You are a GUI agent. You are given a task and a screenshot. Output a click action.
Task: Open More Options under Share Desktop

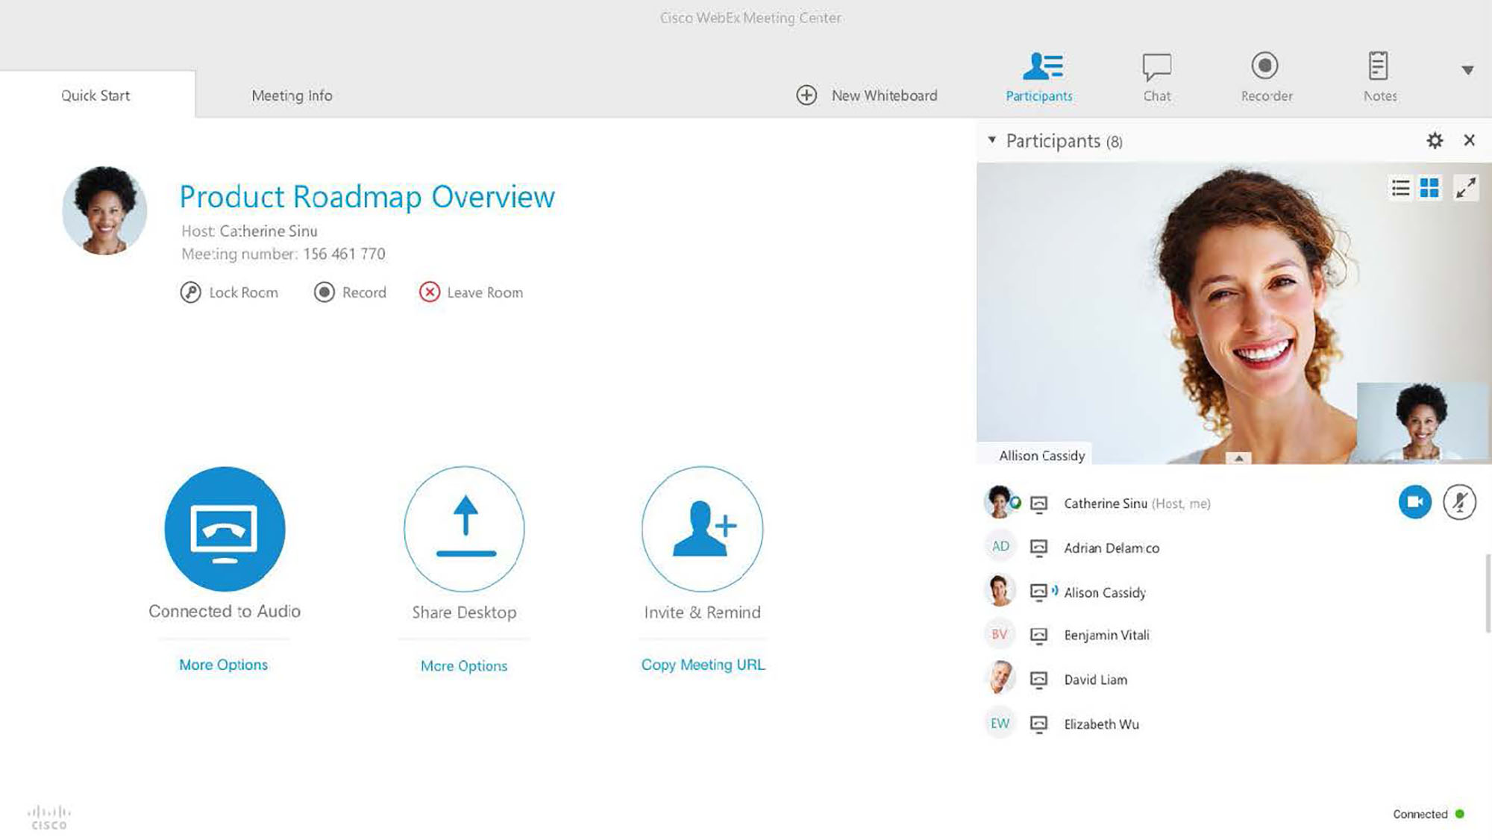pyautogui.click(x=464, y=665)
